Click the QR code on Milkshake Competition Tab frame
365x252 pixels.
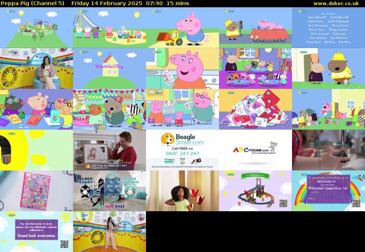(x=356, y=203)
